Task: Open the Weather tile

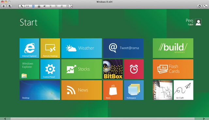Action: click(x=82, y=48)
